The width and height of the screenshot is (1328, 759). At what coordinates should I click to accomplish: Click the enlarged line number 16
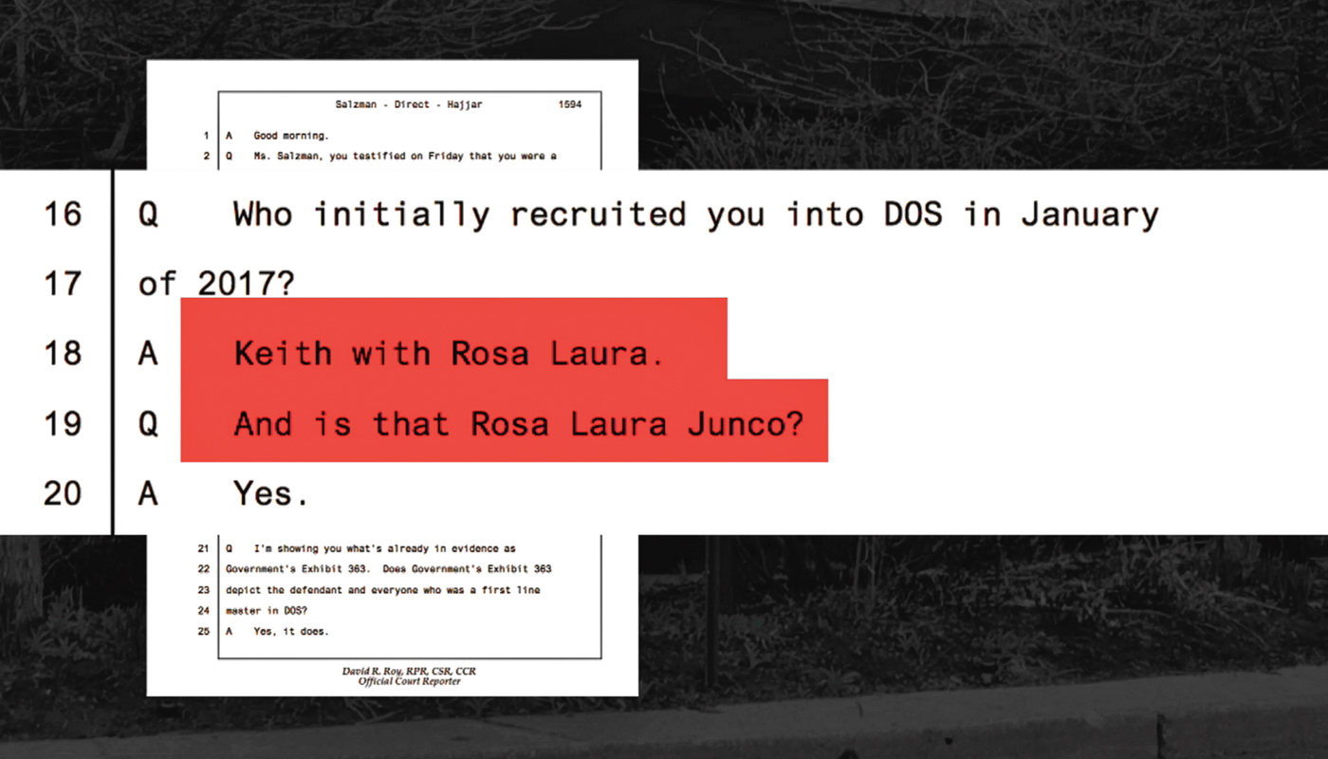click(x=63, y=215)
